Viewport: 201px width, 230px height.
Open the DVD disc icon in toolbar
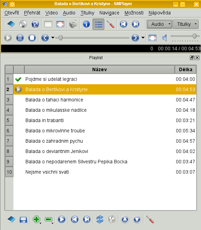[23, 24]
